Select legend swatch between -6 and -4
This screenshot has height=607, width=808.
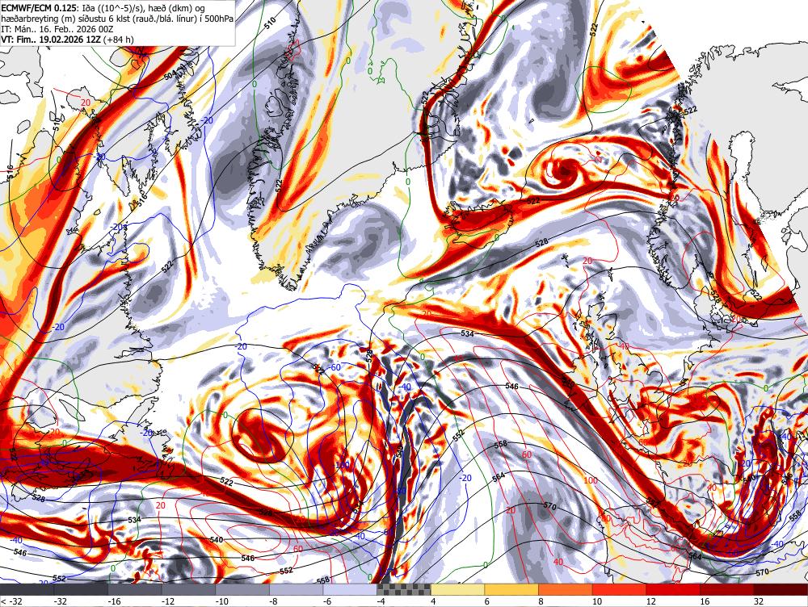tap(351, 589)
